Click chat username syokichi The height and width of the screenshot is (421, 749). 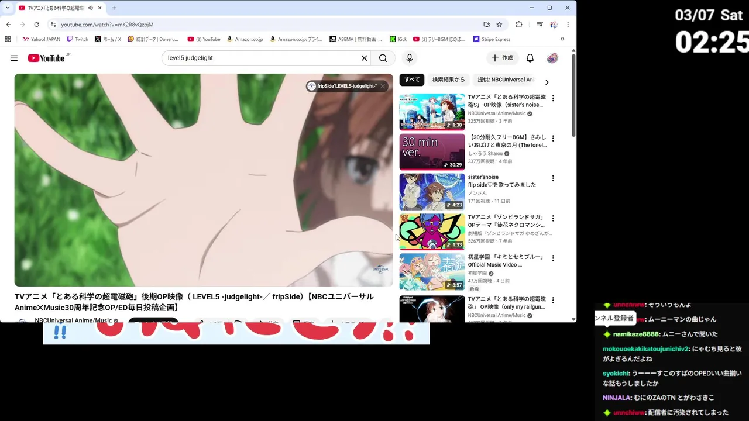click(x=616, y=374)
